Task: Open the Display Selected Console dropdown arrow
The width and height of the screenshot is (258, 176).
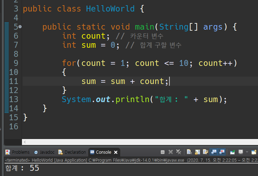Action: [x=247, y=152]
